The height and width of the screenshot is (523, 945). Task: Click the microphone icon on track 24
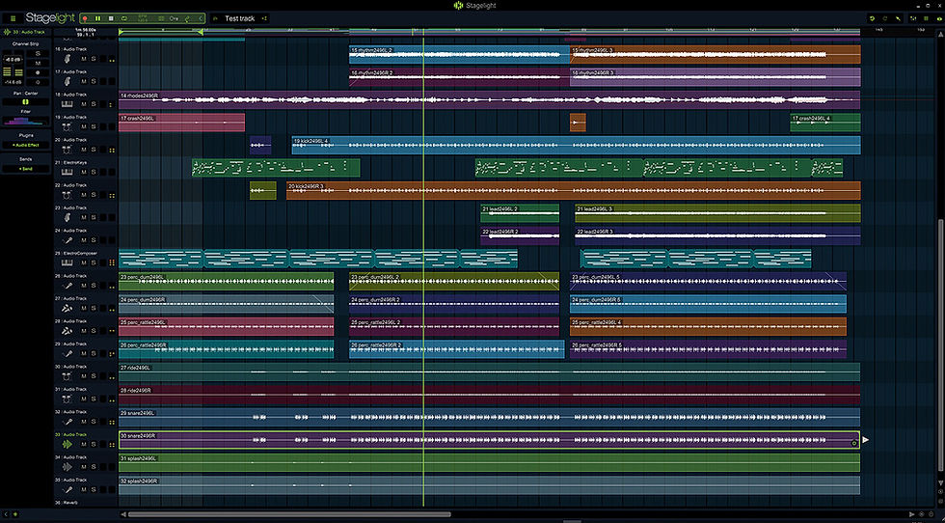coord(67,240)
